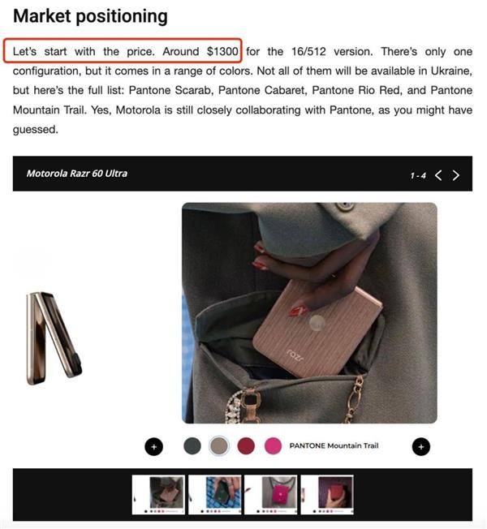Go to previous gallery slide arrow

coord(438,175)
